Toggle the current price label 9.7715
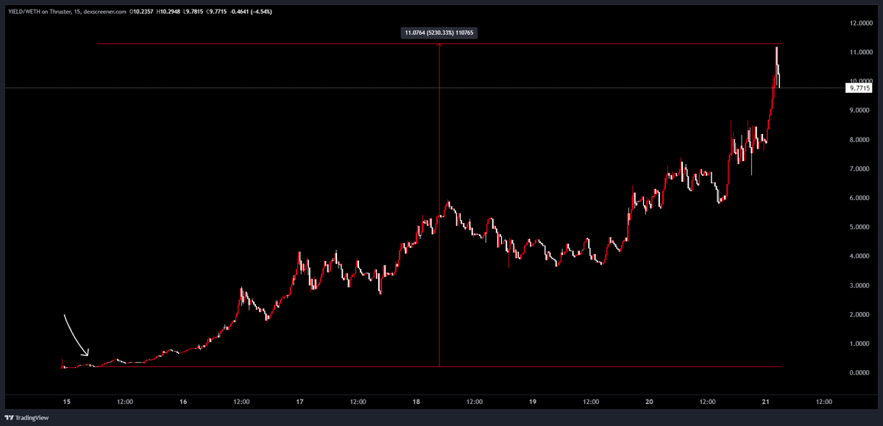The height and width of the screenshot is (426, 883). pyautogui.click(x=858, y=87)
